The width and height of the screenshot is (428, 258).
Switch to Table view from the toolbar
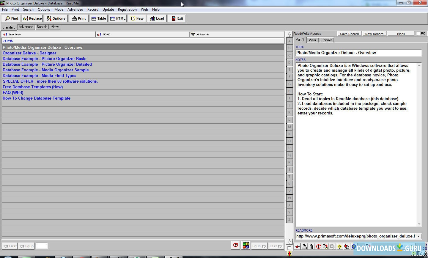tap(99, 18)
